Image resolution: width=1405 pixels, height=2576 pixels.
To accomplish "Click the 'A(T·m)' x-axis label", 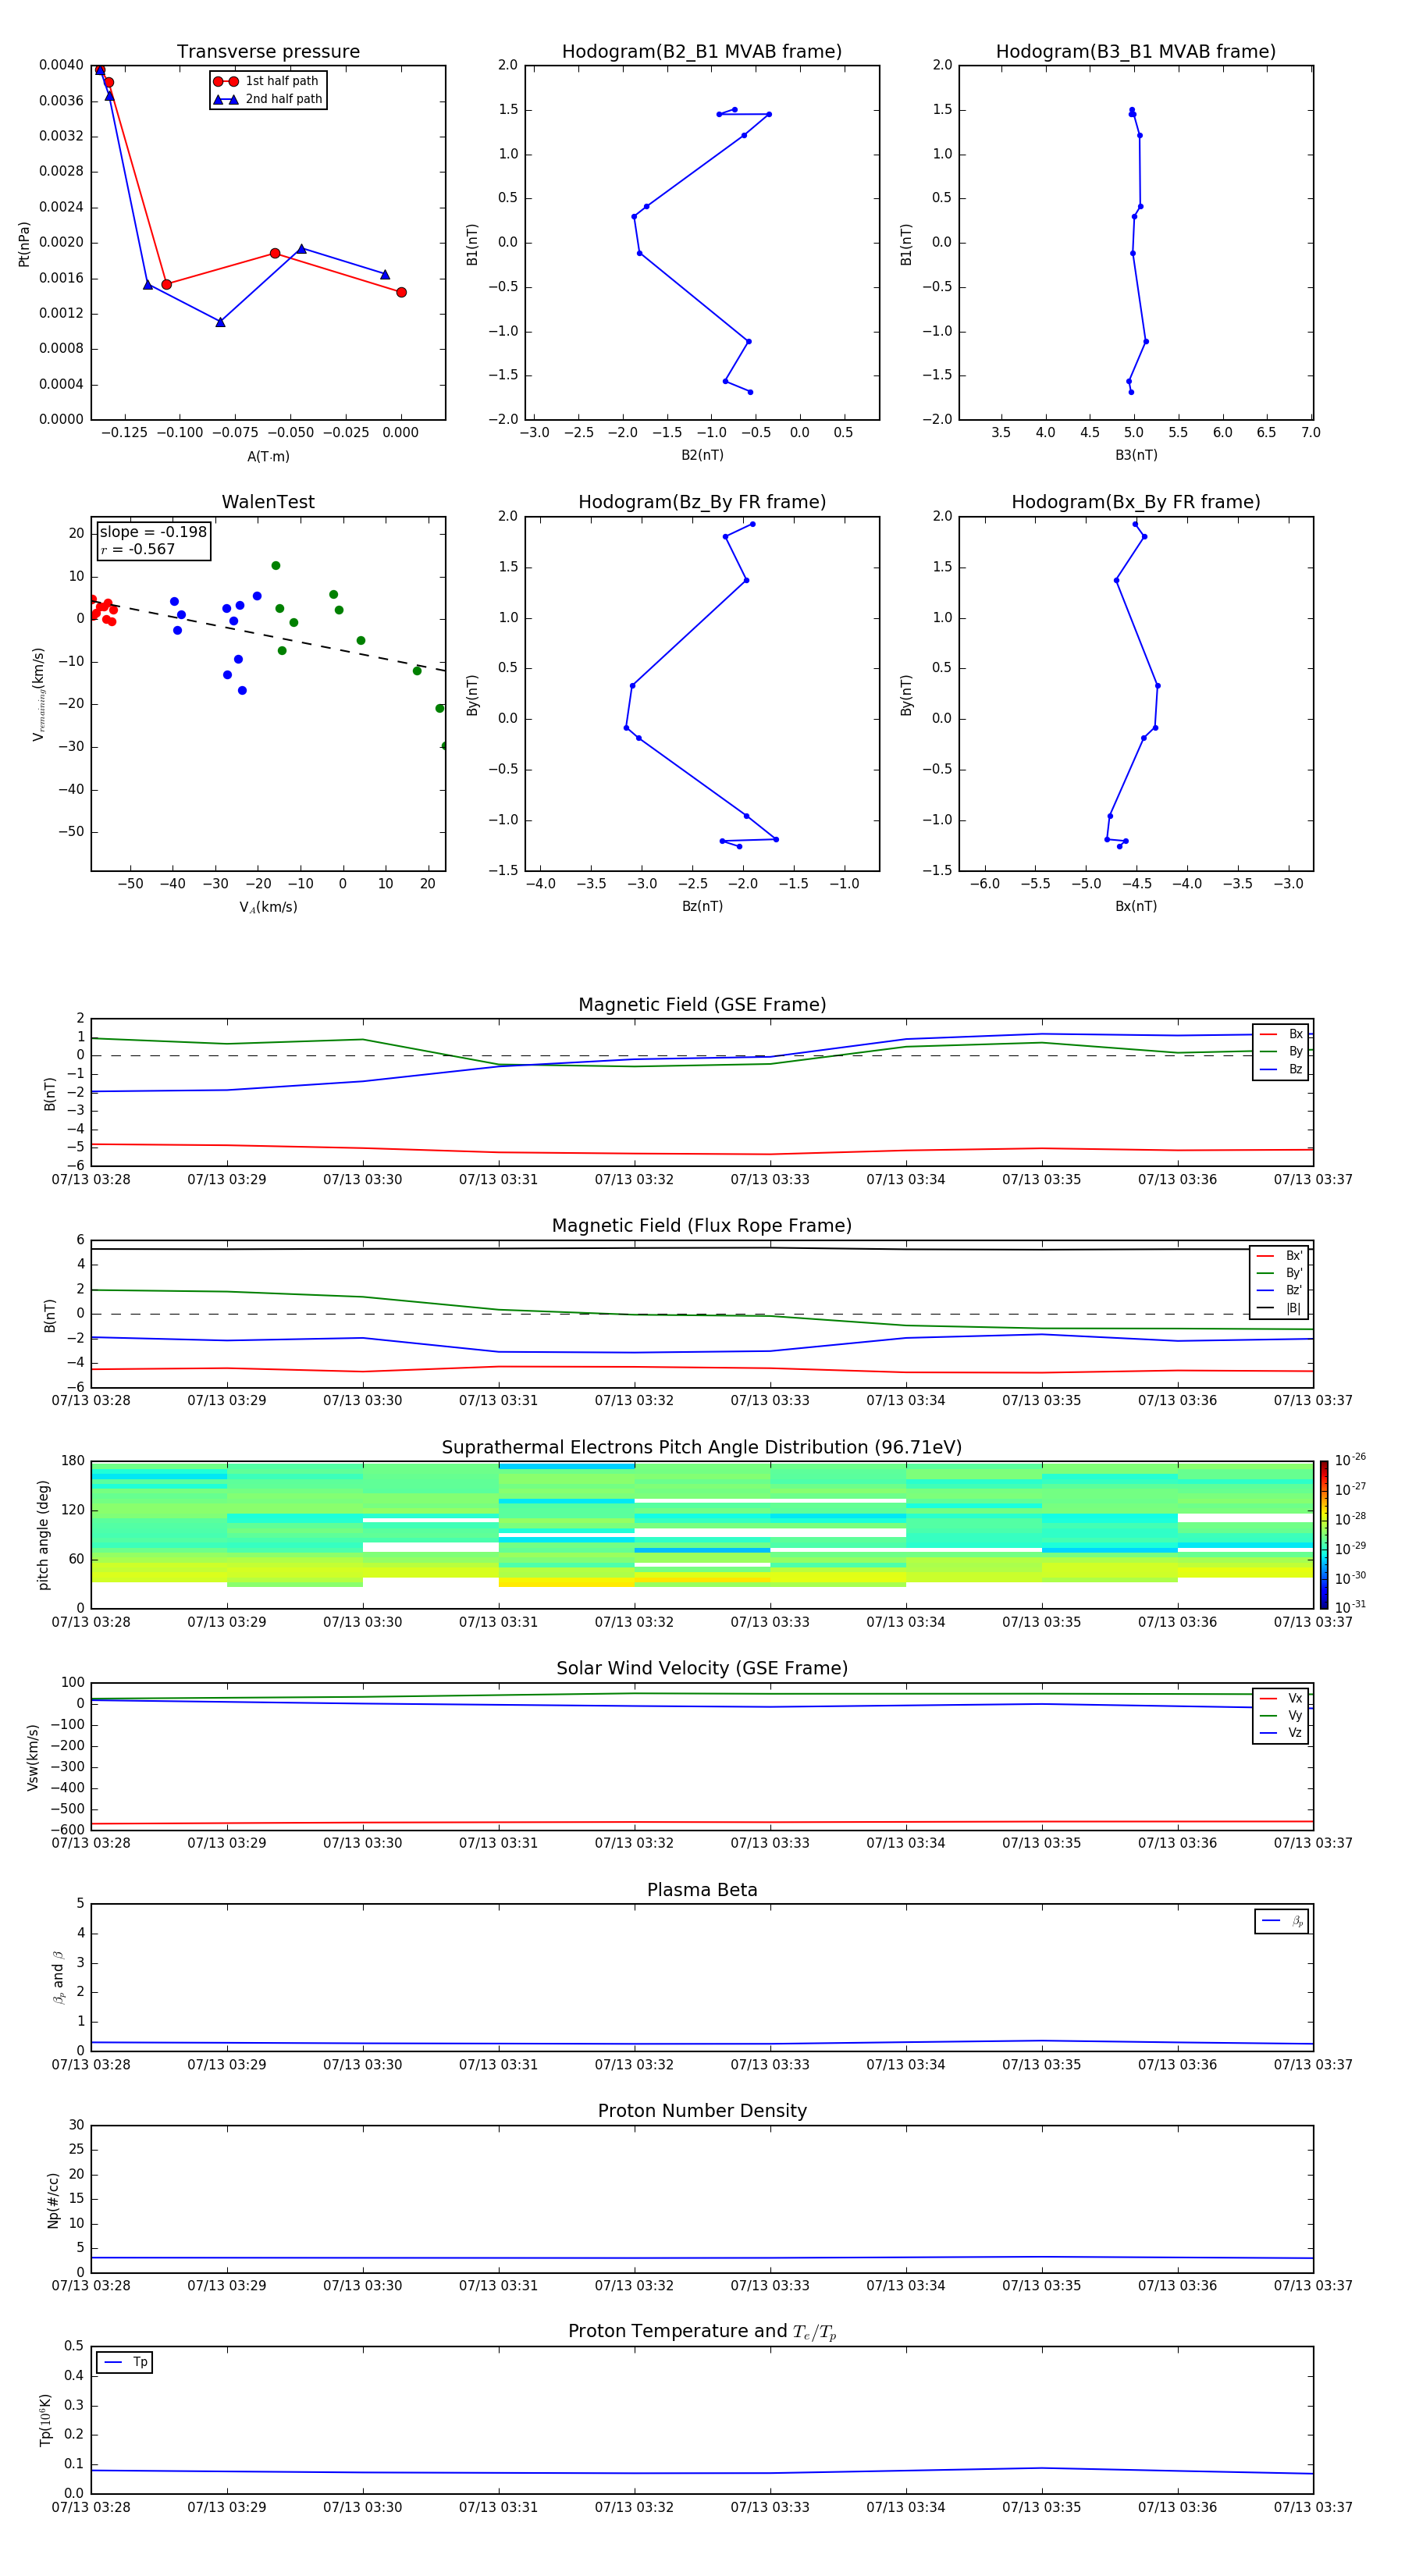I will point(268,456).
